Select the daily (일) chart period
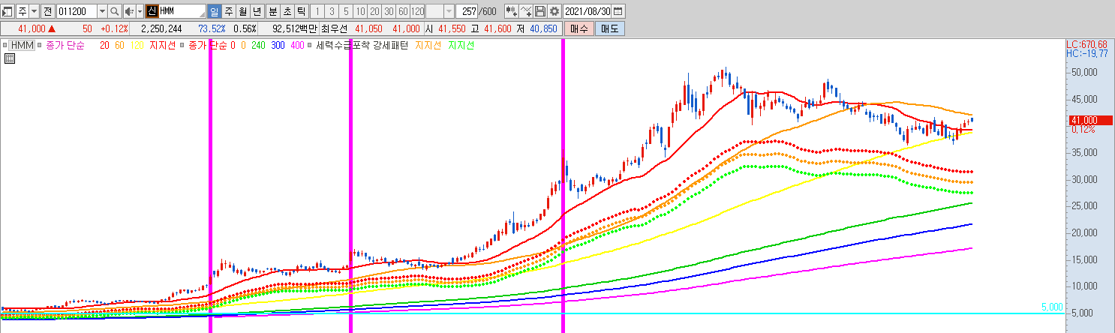Screen dimensions: 1115x333 tap(214, 11)
